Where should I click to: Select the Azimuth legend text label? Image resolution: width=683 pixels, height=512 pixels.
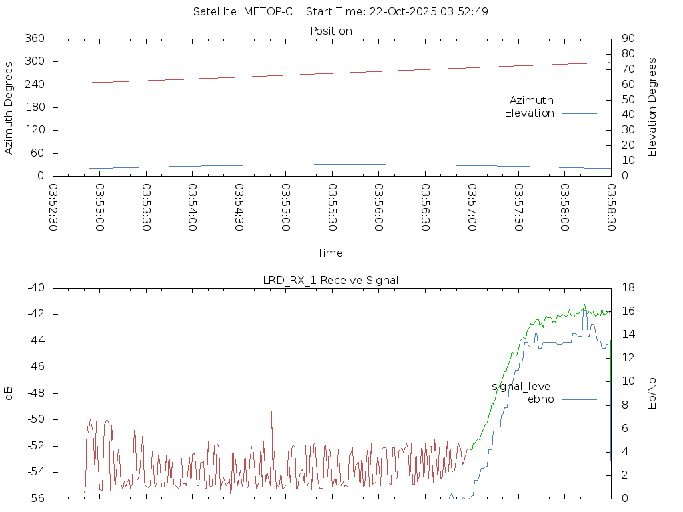(x=531, y=101)
